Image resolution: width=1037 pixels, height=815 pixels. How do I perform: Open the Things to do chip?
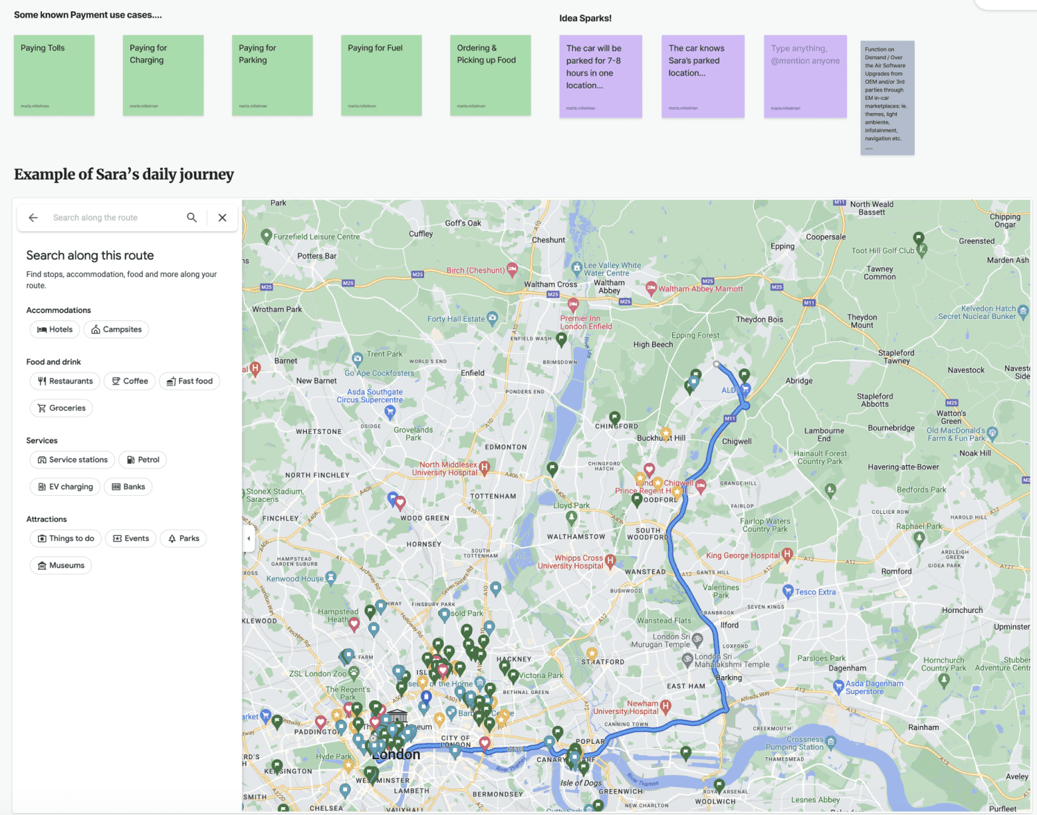[66, 538]
